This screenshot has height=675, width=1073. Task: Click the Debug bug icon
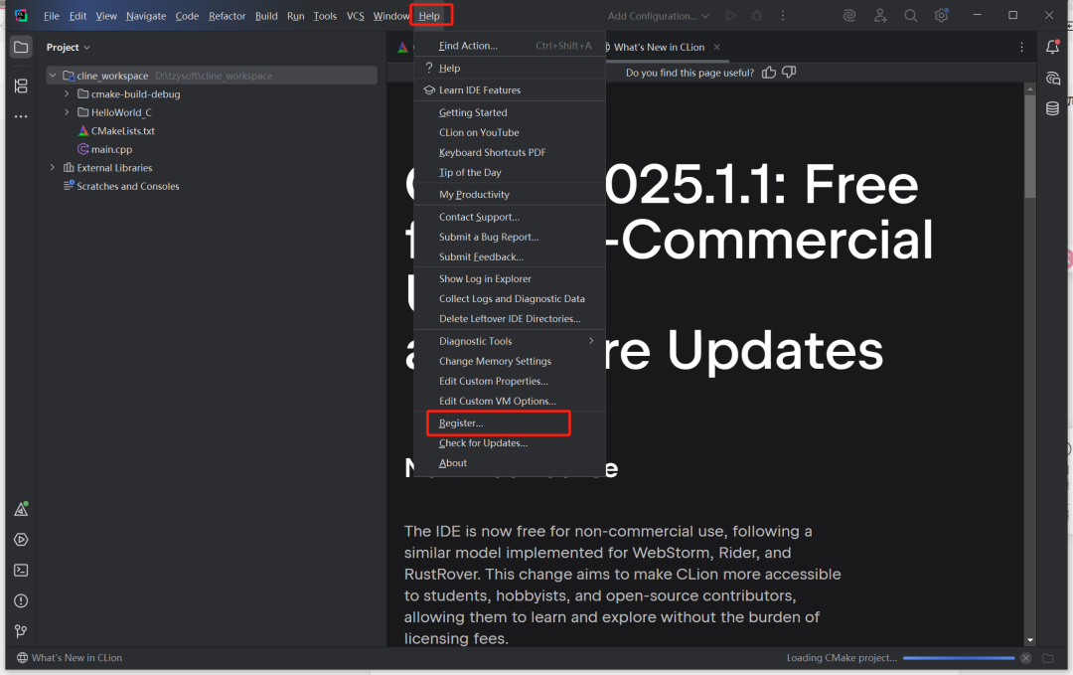pos(757,15)
